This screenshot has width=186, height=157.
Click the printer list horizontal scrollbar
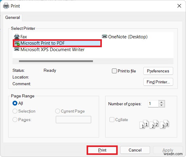(56, 61)
